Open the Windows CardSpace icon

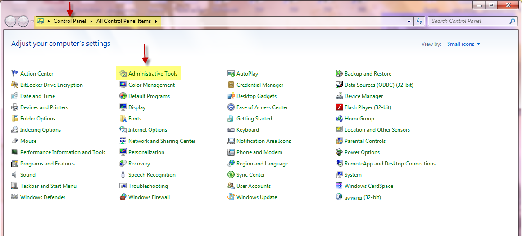click(x=339, y=186)
